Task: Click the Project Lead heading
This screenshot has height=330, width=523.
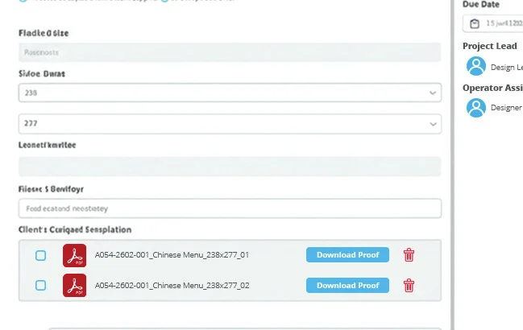Action: (x=490, y=46)
